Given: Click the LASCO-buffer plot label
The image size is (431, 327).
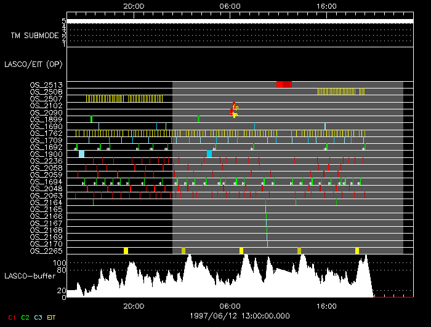Looking at the screenshot, I should 28,275.
